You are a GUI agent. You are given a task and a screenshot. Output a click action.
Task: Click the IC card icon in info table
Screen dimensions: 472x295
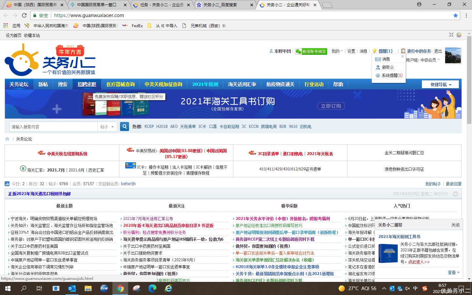pyautogui.click(x=130, y=166)
